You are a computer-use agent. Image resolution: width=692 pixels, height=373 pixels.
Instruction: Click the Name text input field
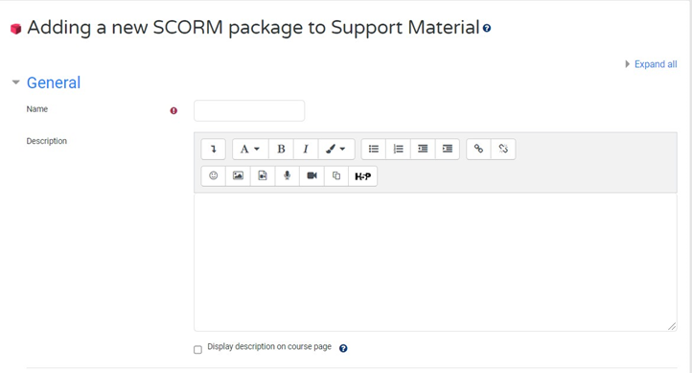(249, 111)
